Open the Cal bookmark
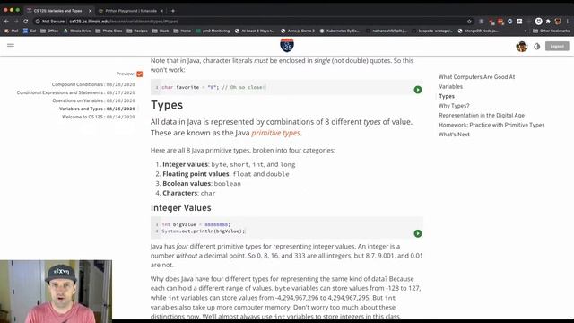The width and height of the screenshot is (574, 323). coord(30,31)
